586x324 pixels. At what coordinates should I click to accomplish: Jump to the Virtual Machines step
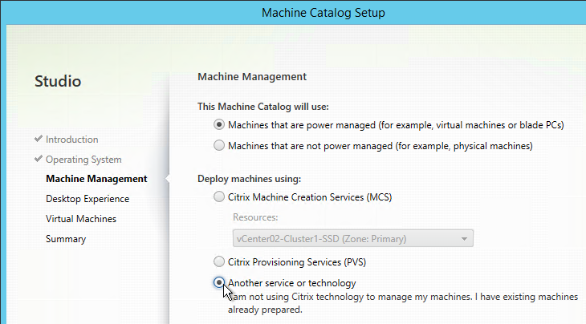(x=81, y=219)
